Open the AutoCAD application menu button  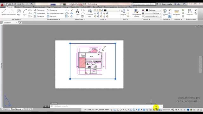click(x=2, y=5)
